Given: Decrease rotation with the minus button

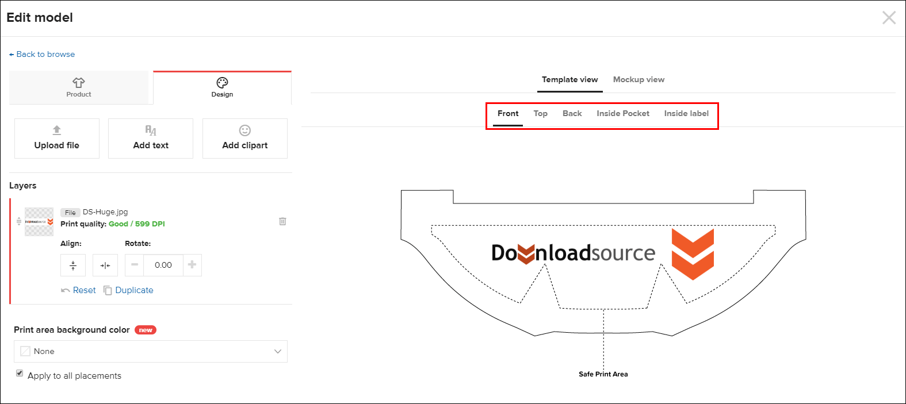Looking at the screenshot, I should [135, 265].
